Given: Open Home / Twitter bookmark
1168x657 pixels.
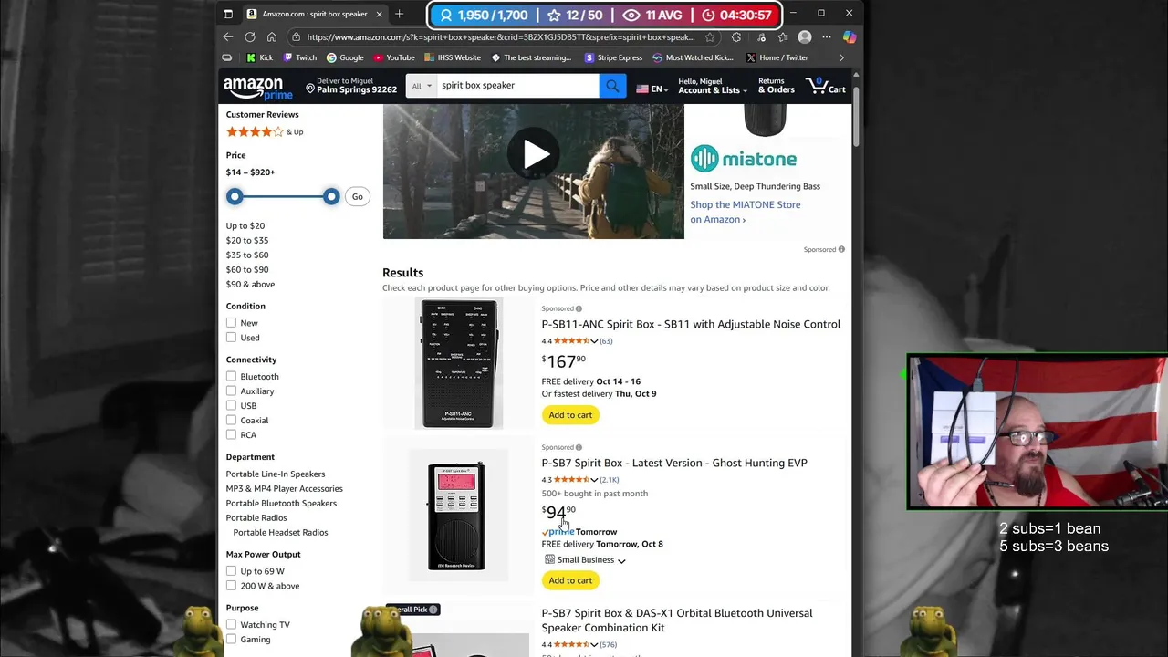Looking at the screenshot, I should point(777,57).
